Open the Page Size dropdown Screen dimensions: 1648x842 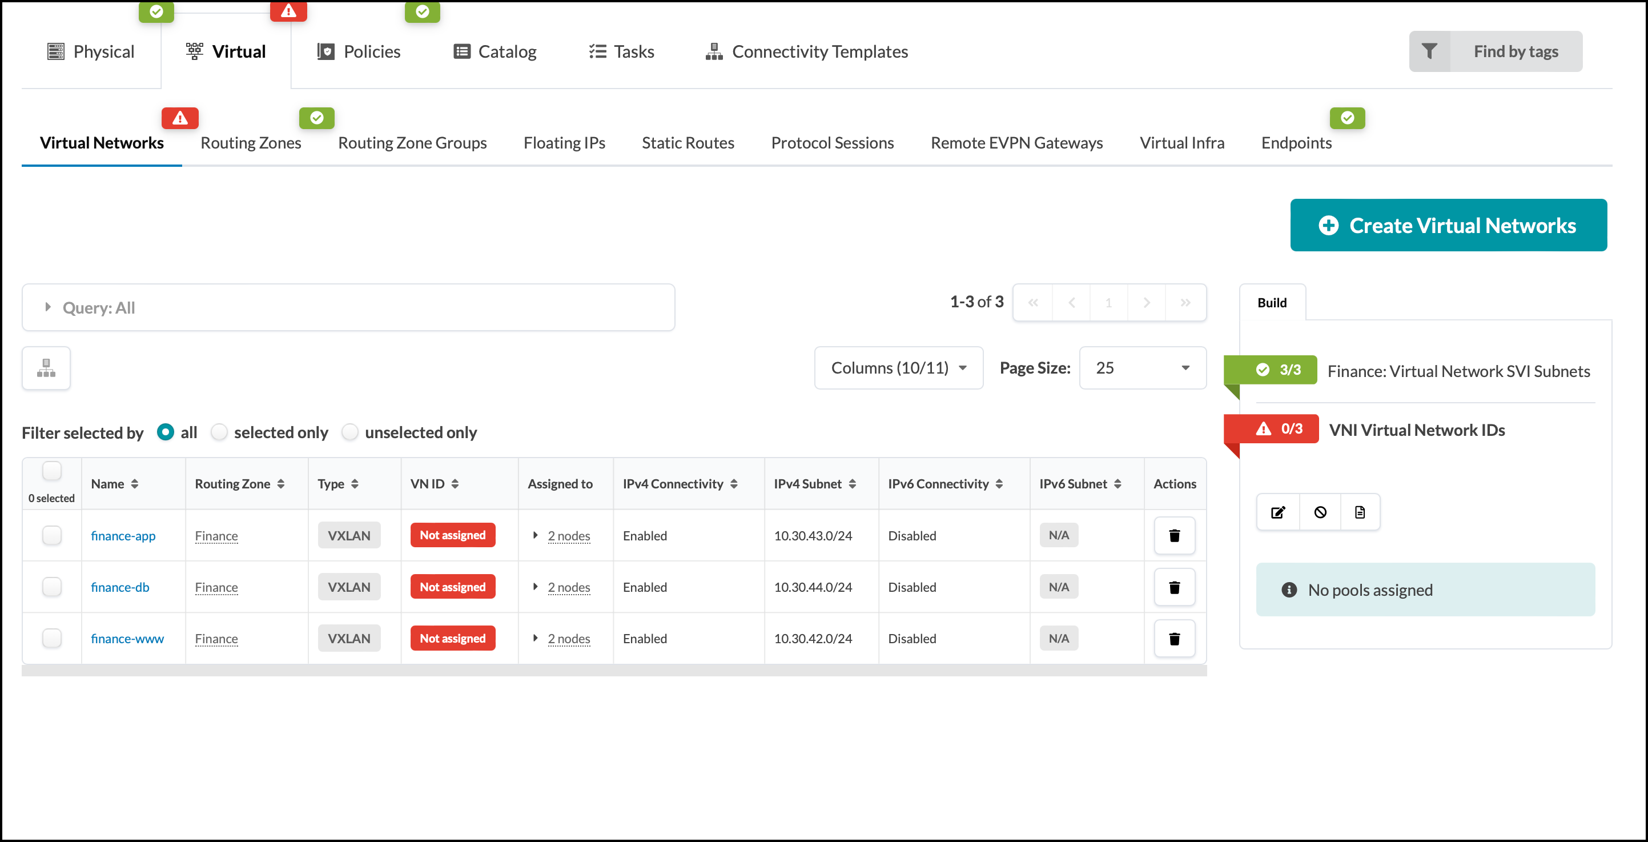click(1143, 368)
